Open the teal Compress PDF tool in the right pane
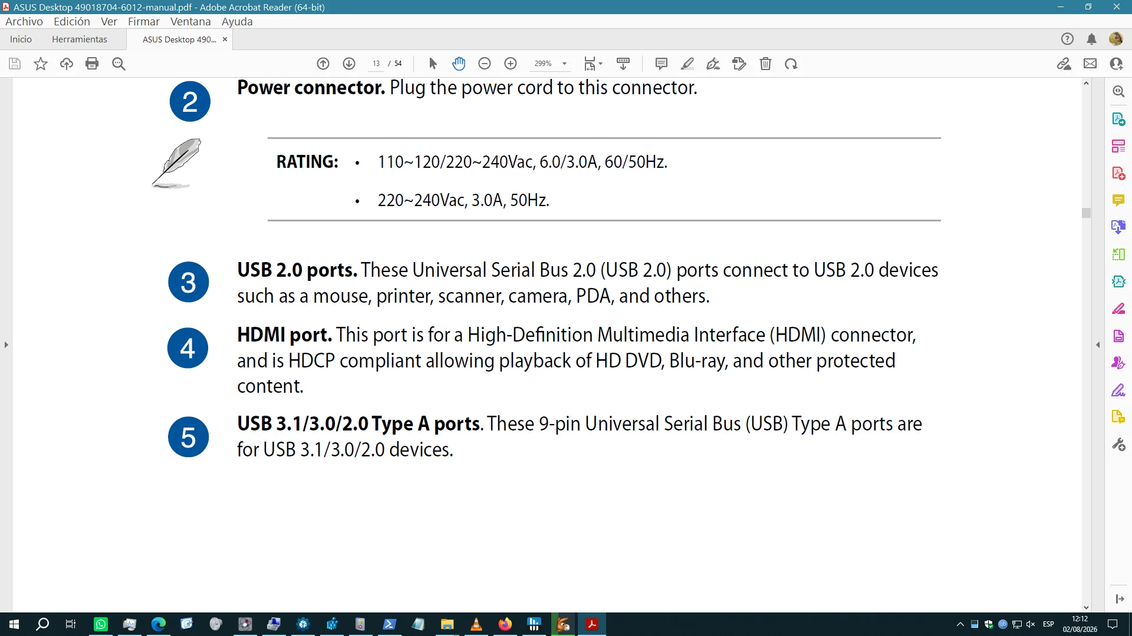 pos(1118,281)
